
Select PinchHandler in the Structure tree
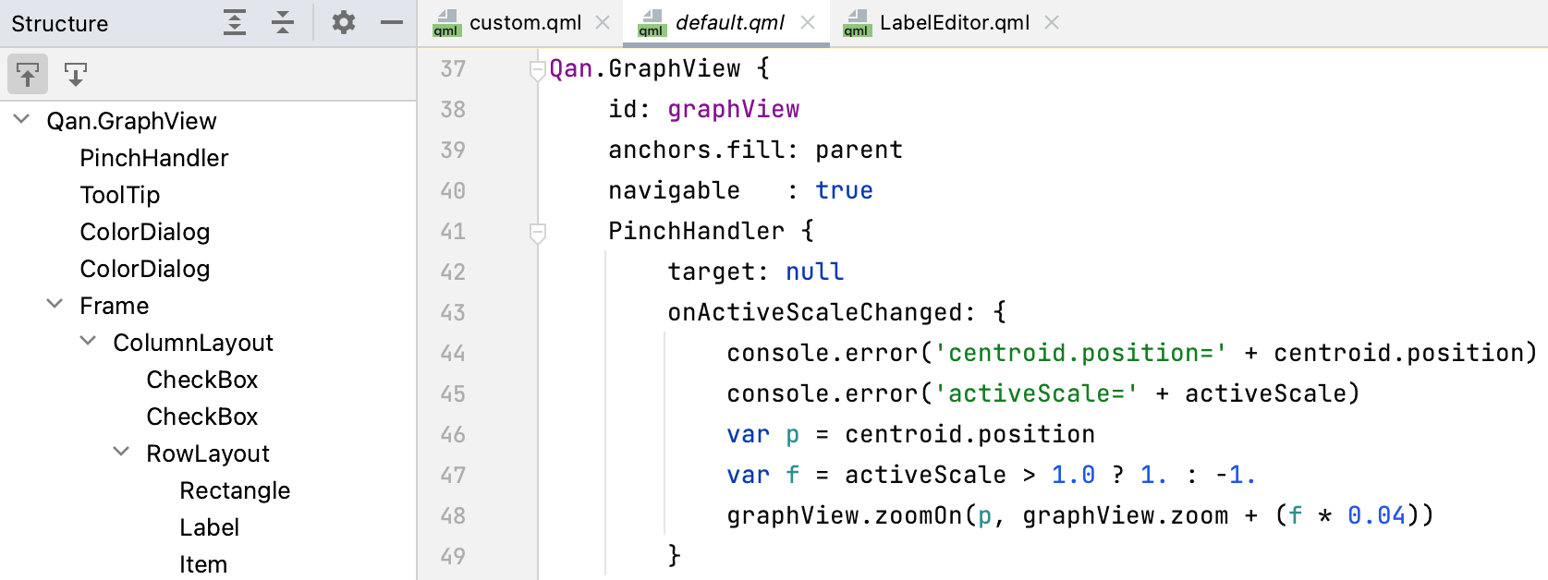pos(153,158)
